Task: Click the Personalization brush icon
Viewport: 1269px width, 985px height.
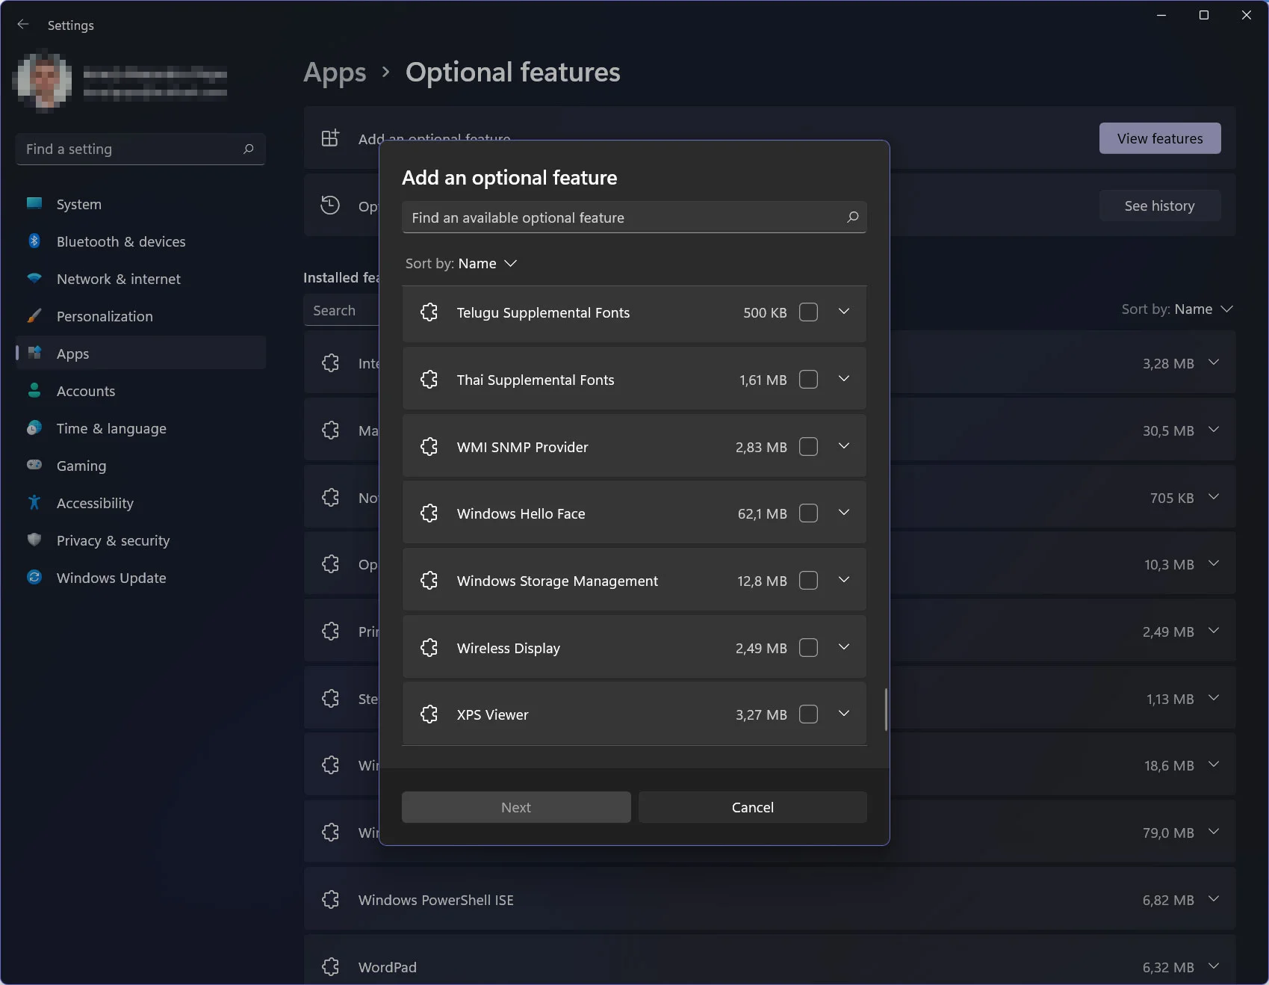Action: coord(34,315)
